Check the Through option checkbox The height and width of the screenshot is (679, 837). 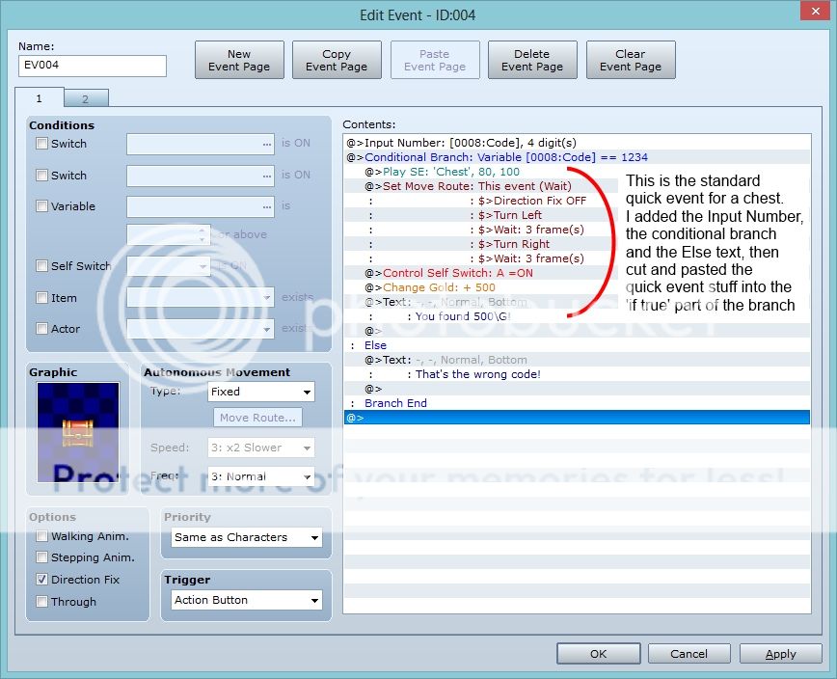[x=41, y=602]
